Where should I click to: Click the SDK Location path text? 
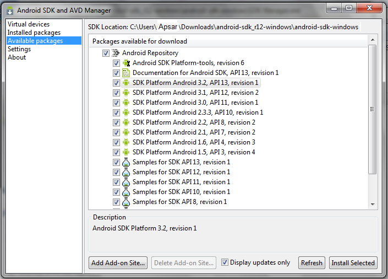click(x=223, y=27)
